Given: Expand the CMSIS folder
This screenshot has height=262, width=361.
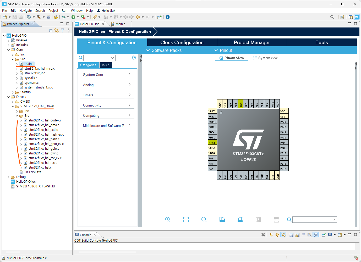Looking at the screenshot, I should click(x=13, y=102).
